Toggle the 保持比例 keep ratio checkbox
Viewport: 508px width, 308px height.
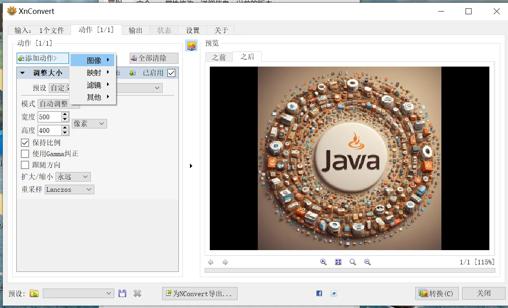25,143
